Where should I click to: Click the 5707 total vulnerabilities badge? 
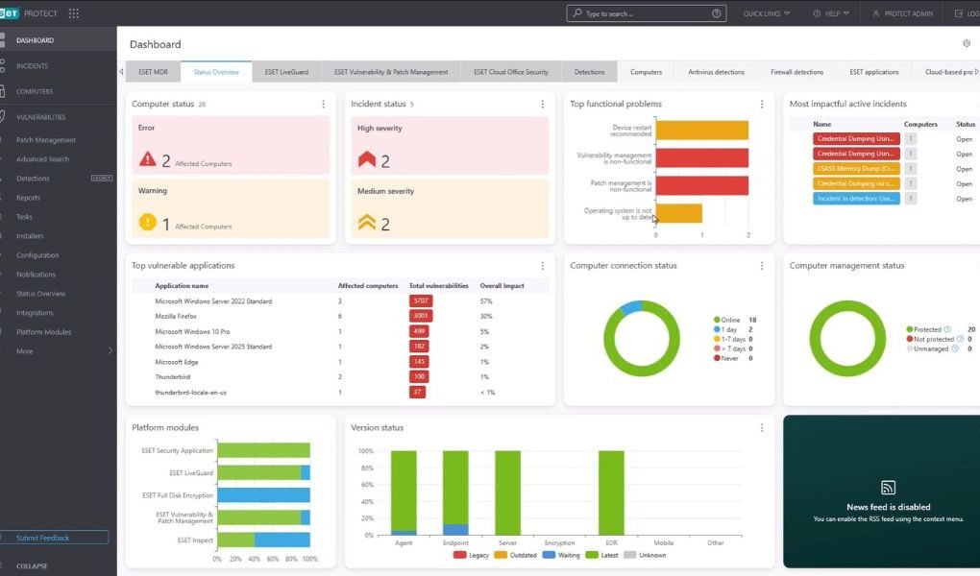coord(421,301)
